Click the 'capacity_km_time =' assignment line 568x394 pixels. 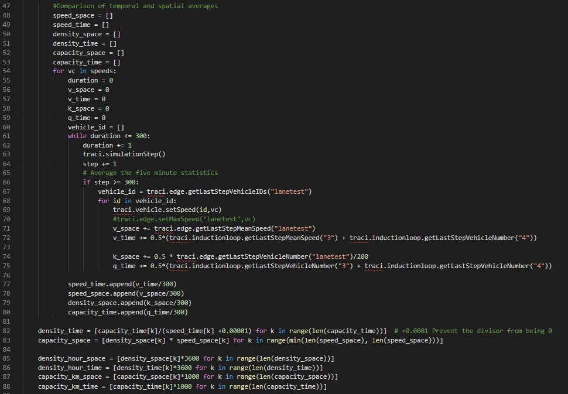182,387
